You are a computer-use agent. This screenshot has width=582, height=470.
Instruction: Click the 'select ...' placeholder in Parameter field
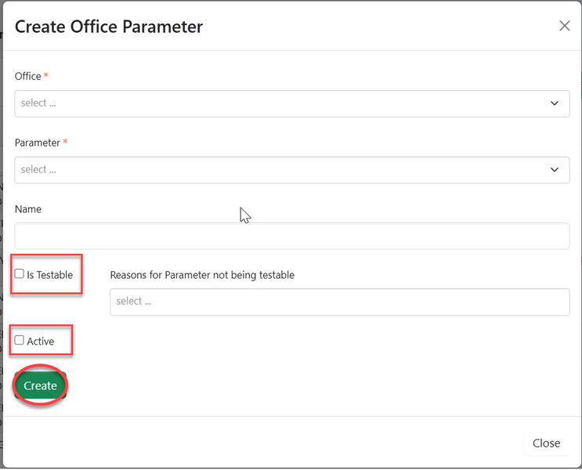(38, 170)
